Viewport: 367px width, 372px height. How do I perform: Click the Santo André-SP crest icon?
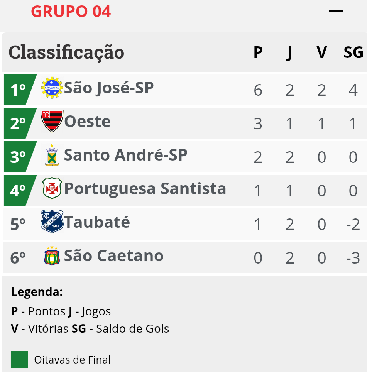pyautogui.click(x=52, y=155)
